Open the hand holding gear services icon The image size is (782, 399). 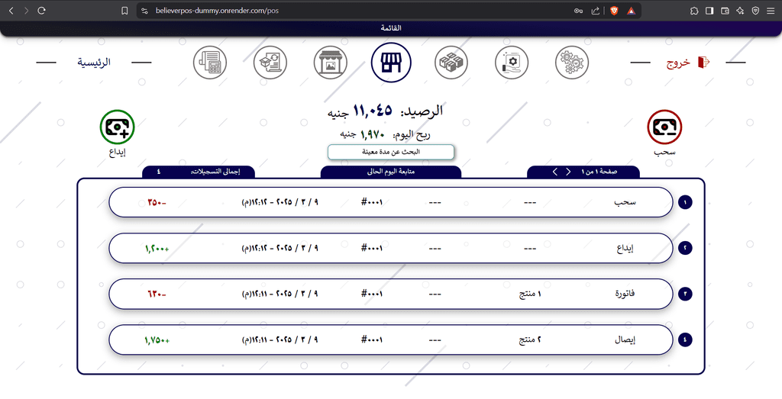(x=512, y=63)
